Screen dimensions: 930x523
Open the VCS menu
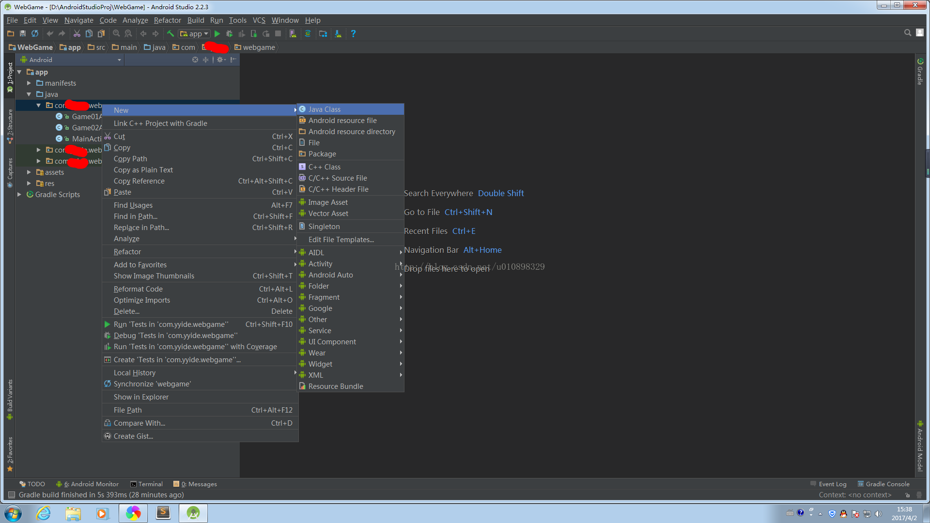pyautogui.click(x=259, y=20)
